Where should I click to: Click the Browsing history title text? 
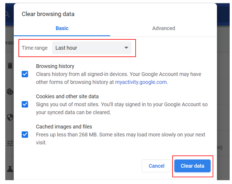pyautogui.click(x=55, y=66)
